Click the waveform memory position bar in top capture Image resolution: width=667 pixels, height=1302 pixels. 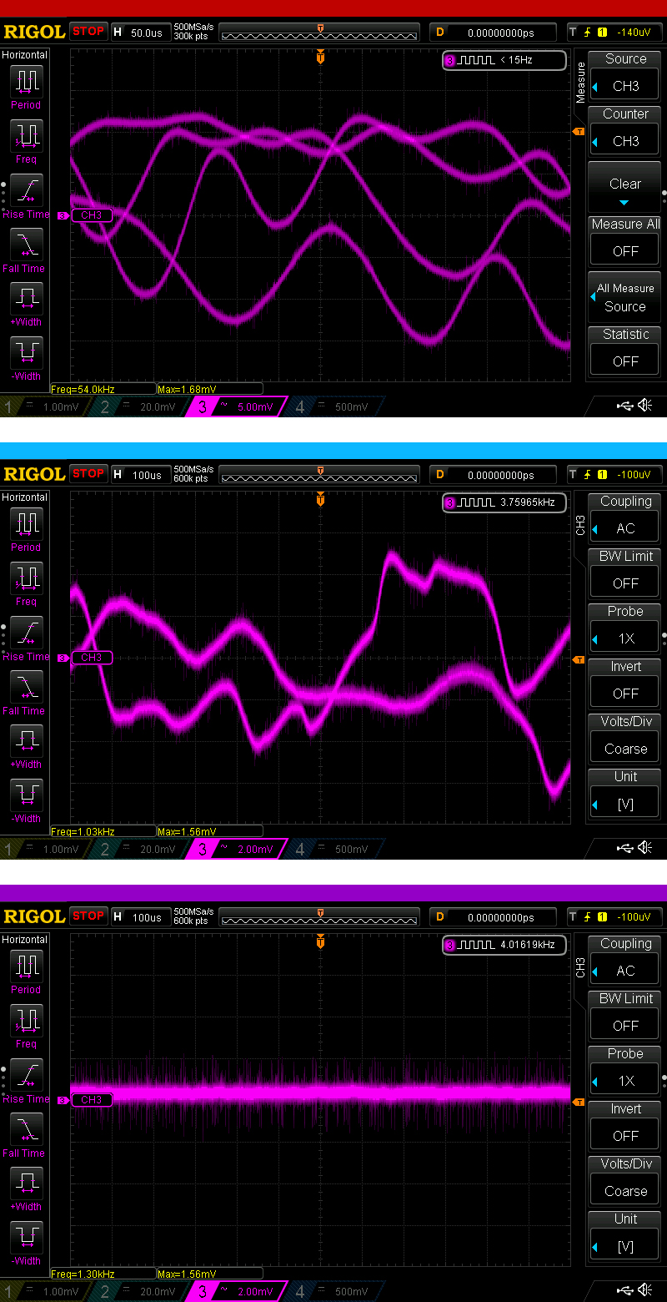coord(319,33)
